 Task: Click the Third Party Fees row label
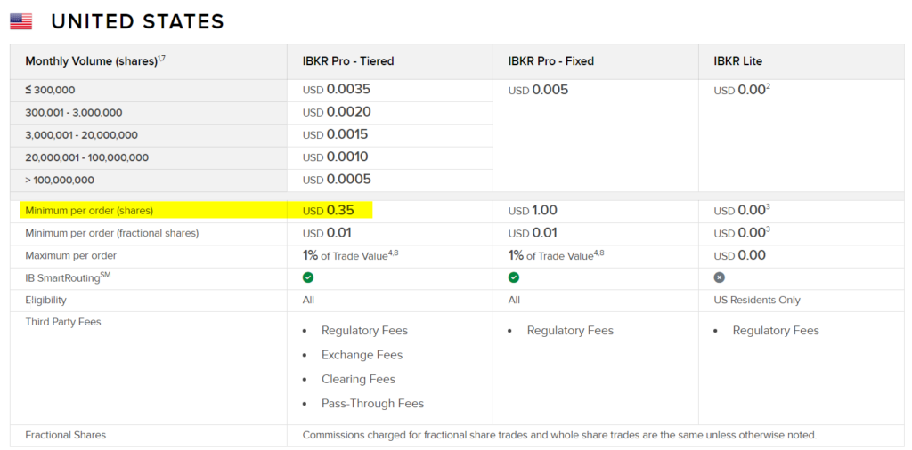(x=63, y=322)
